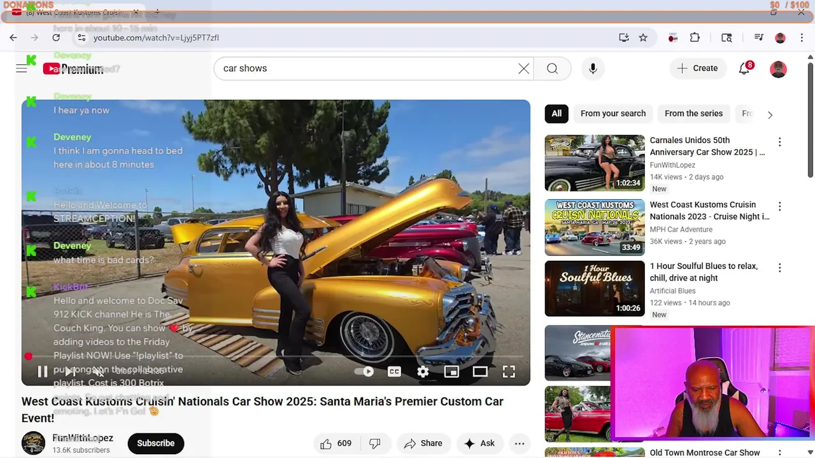Skip to next video
The width and height of the screenshot is (815, 458).
(70, 371)
